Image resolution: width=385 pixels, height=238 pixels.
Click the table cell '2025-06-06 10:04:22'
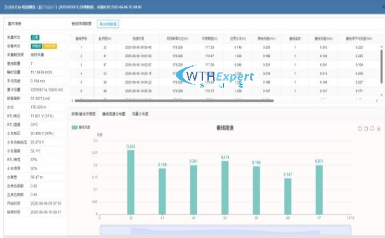138,83
